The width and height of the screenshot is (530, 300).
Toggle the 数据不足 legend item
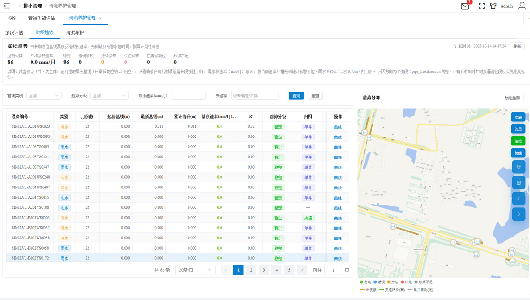pyautogui.click(x=423, y=282)
